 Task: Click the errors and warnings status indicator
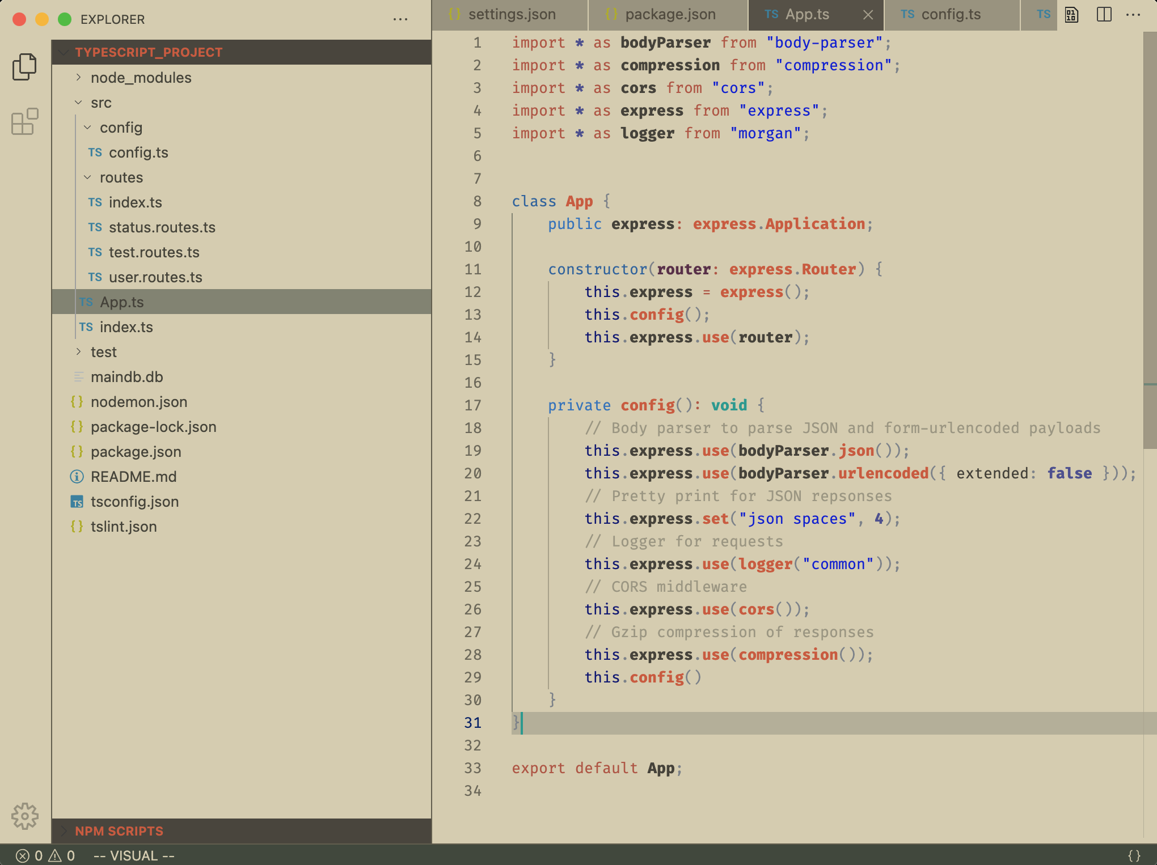point(45,855)
